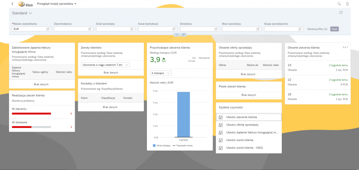Open the '4 miesiące' period dropdown
This screenshot has height=170, width=359.
(161, 73)
